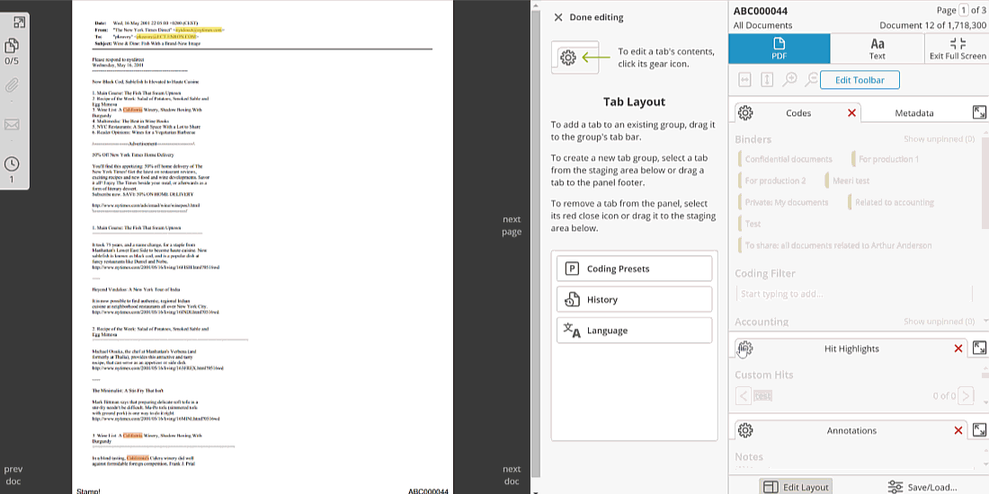
Task: Click the All Documents label
Action: 762,25
